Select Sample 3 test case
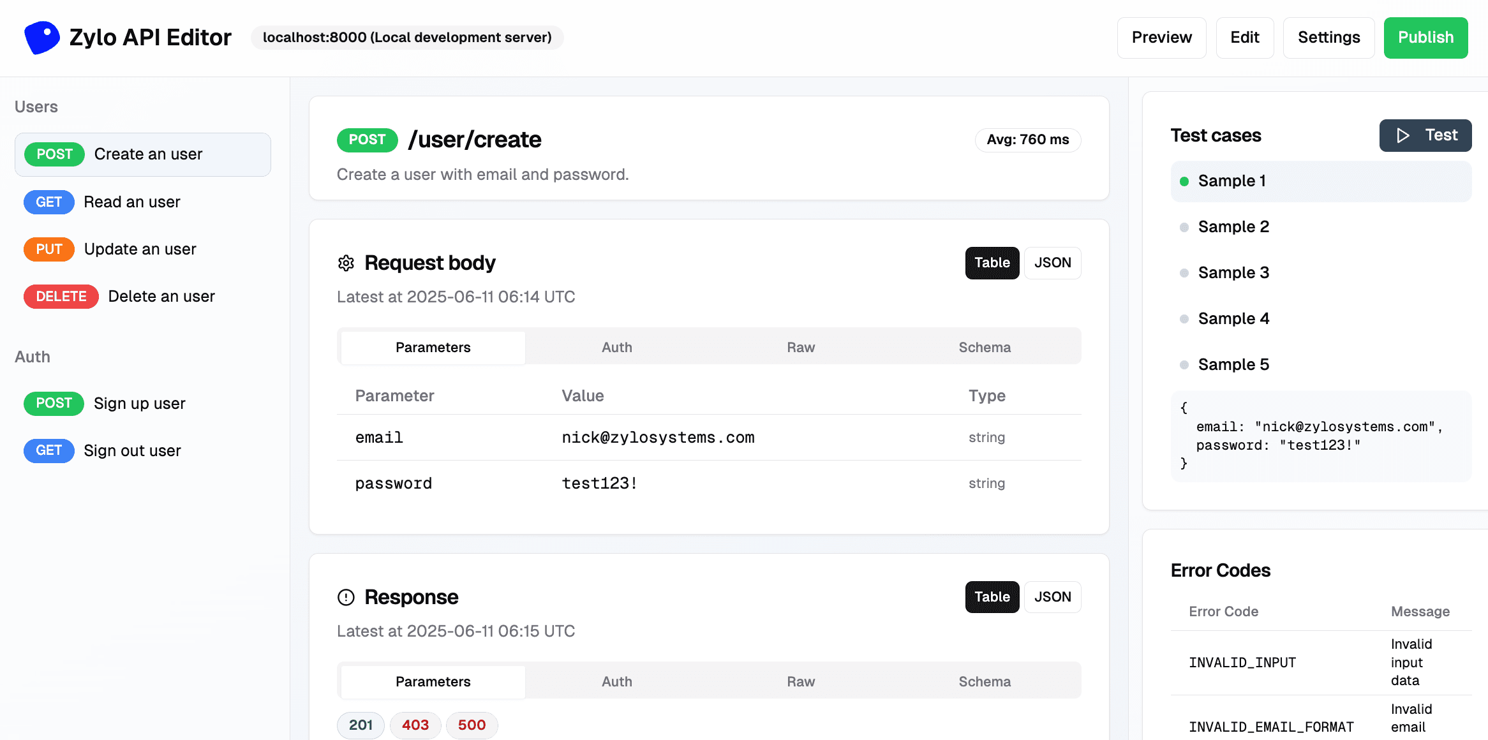The width and height of the screenshot is (1488, 740). [x=1233, y=272]
